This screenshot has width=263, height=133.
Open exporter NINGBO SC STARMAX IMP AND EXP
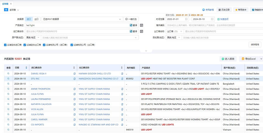pos(98,125)
